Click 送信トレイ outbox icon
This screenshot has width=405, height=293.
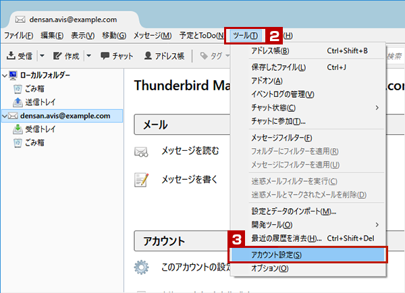18,102
